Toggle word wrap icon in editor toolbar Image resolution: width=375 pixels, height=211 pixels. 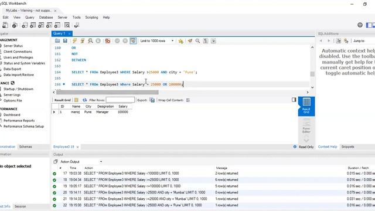[x=213, y=41]
